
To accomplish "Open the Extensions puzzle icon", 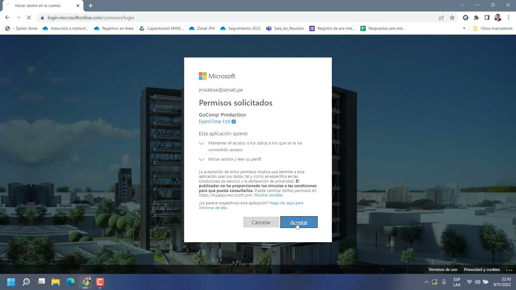I will (x=476, y=18).
